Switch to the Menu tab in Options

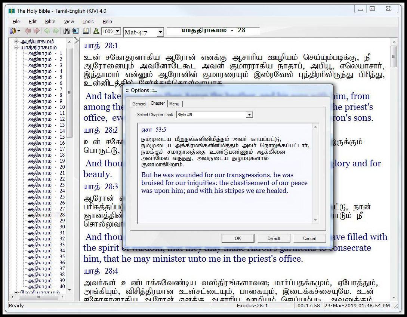coord(175,104)
